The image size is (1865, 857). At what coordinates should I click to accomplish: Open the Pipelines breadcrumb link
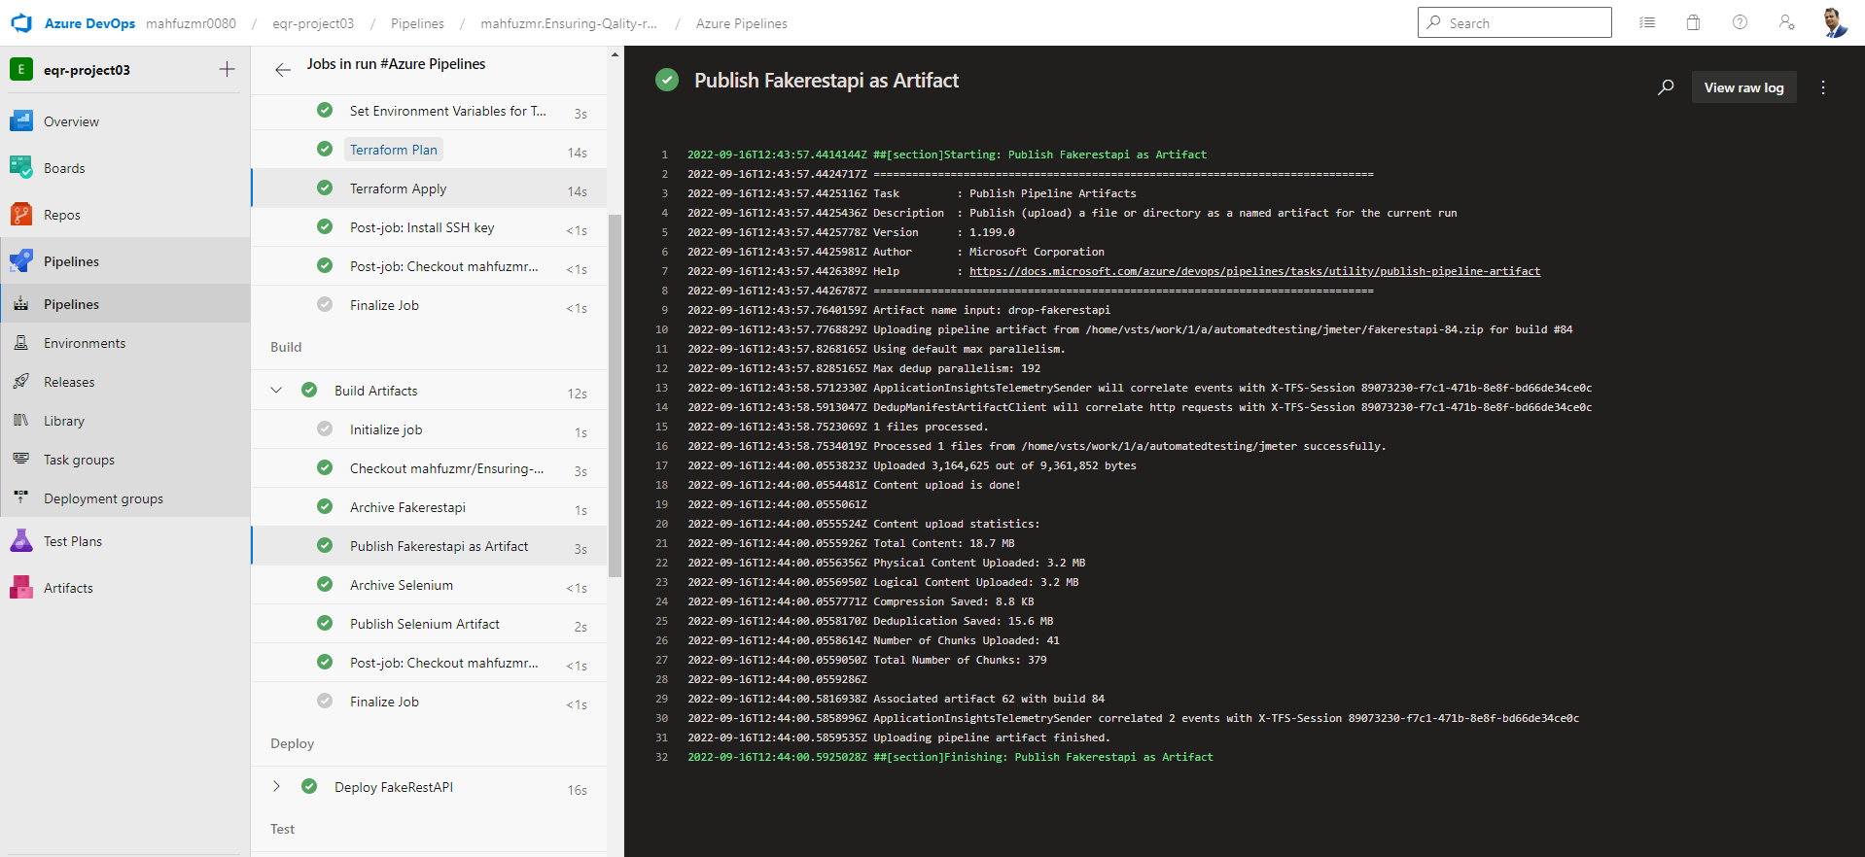pyautogui.click(x=417, y=23)
